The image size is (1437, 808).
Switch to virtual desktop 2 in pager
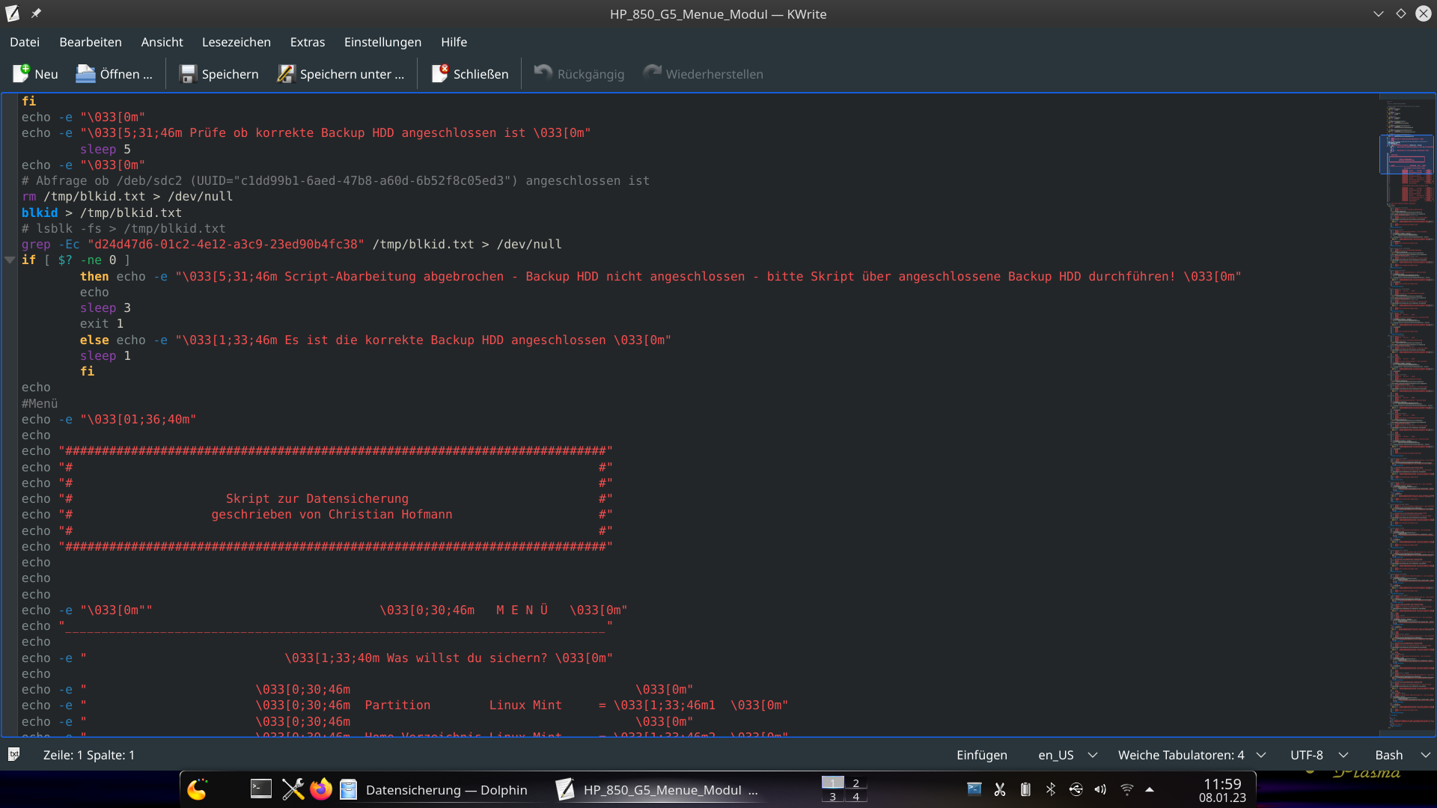855,783
